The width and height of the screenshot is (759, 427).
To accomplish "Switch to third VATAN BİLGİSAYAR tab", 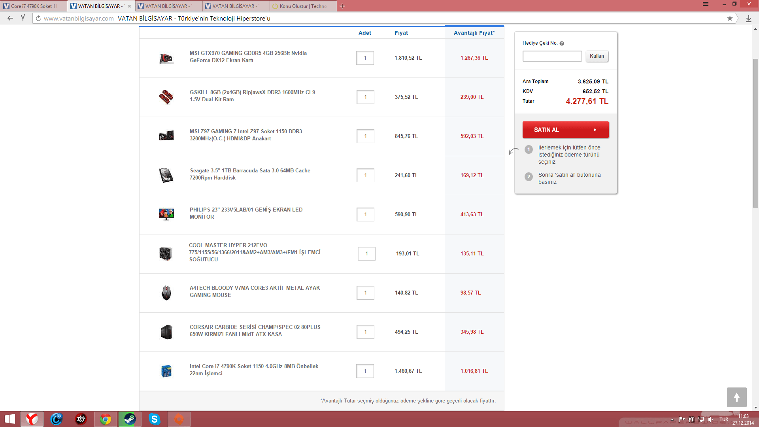I will point(236,6).
